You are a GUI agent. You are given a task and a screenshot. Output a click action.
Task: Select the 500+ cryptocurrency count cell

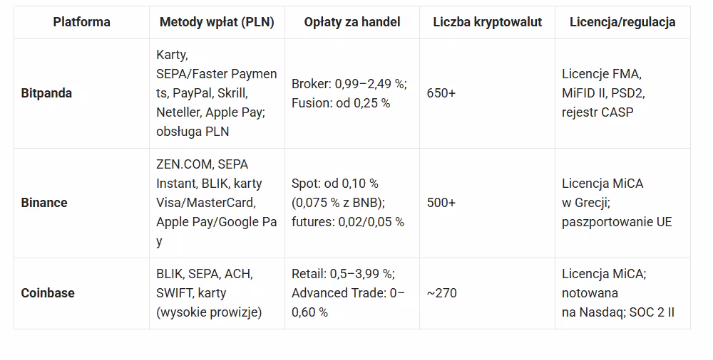click(441, 203)
